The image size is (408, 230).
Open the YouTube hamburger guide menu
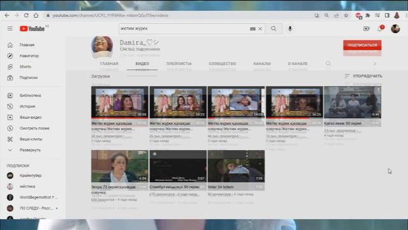pyautogui.click(x=10, y=28)
